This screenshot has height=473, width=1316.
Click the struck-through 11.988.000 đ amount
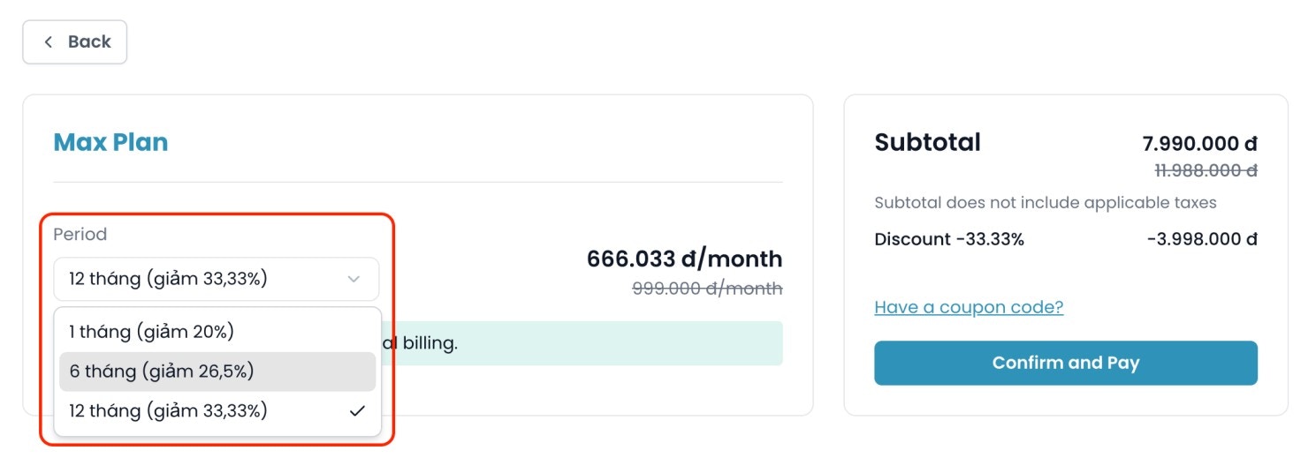[1206, 170]
